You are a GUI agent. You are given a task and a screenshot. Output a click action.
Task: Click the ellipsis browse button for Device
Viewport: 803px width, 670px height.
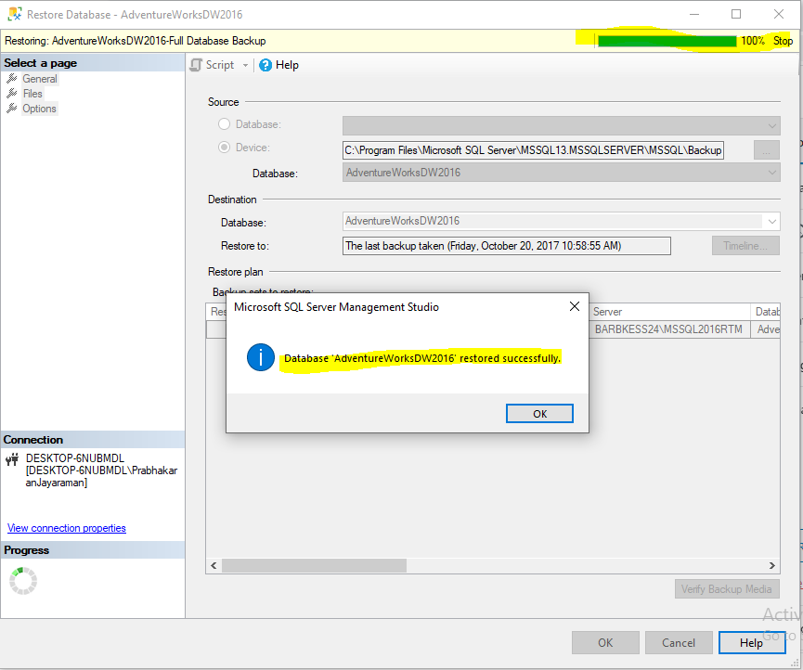point(767,150)
